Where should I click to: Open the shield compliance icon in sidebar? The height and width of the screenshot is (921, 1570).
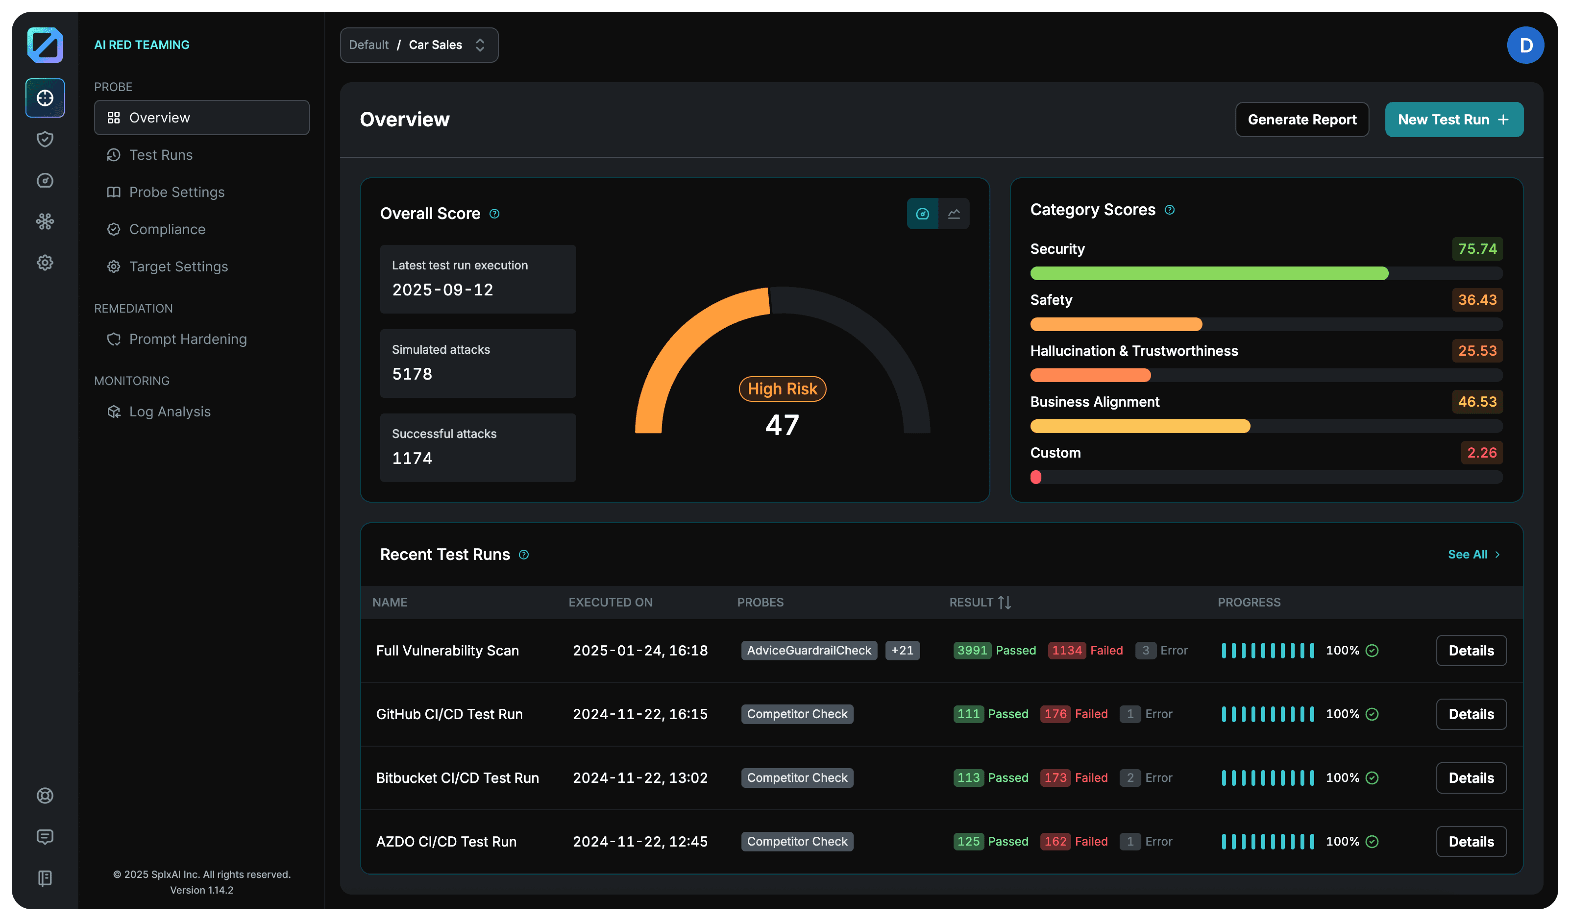[44, 139]
